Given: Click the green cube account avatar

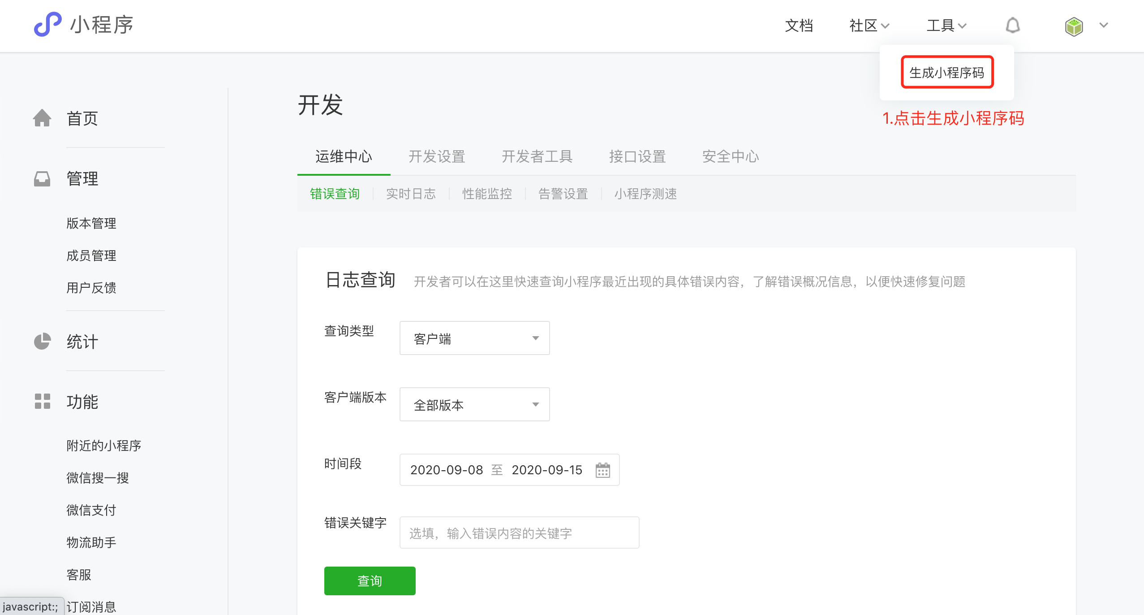Looking at the screenshot, I should click(x=1074, y=26).
